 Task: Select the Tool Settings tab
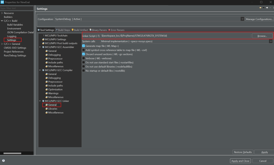pos(46,30)
